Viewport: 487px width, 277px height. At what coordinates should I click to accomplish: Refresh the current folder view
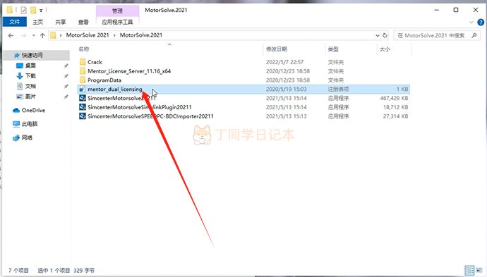pyautogui.click(x=385, y=35)
